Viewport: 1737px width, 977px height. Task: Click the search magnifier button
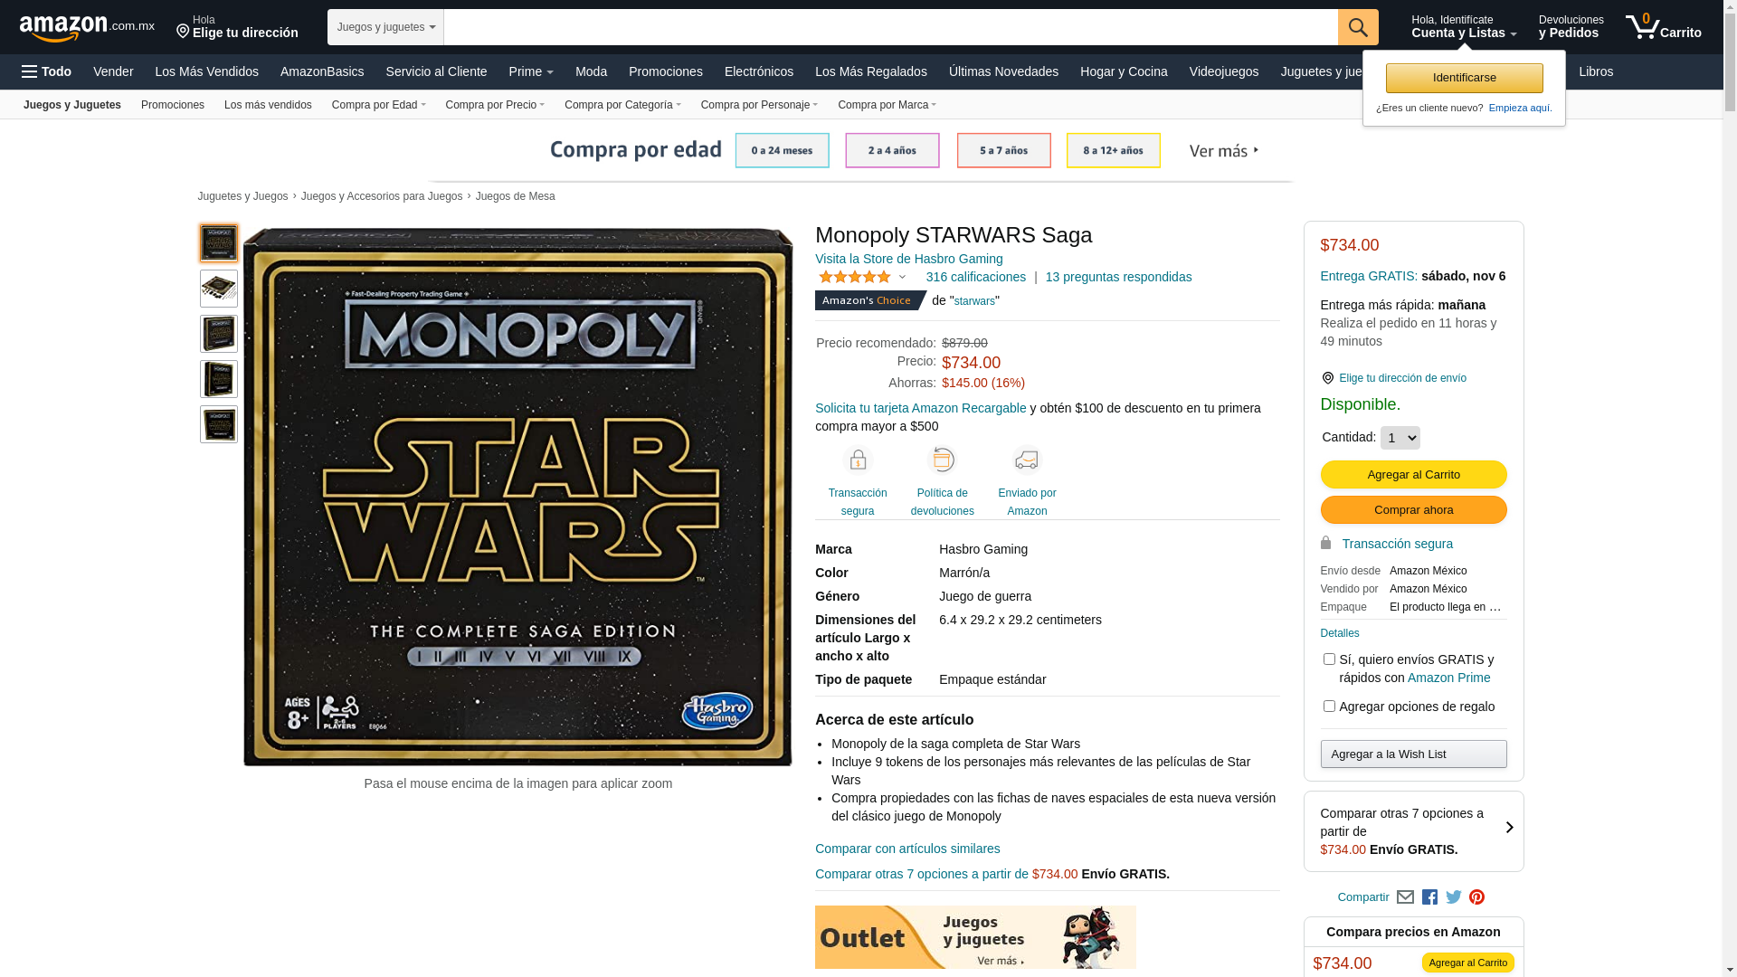[x=1358, y=27]
